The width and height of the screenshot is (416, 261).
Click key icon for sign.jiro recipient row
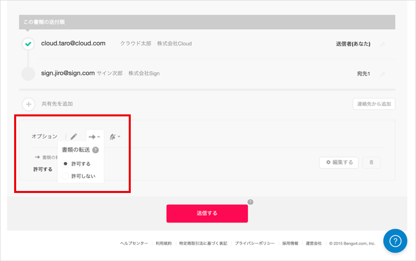point(383,74)
